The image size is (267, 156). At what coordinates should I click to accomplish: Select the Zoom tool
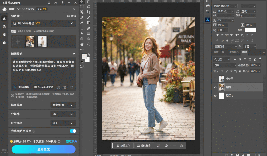[89, 44]
